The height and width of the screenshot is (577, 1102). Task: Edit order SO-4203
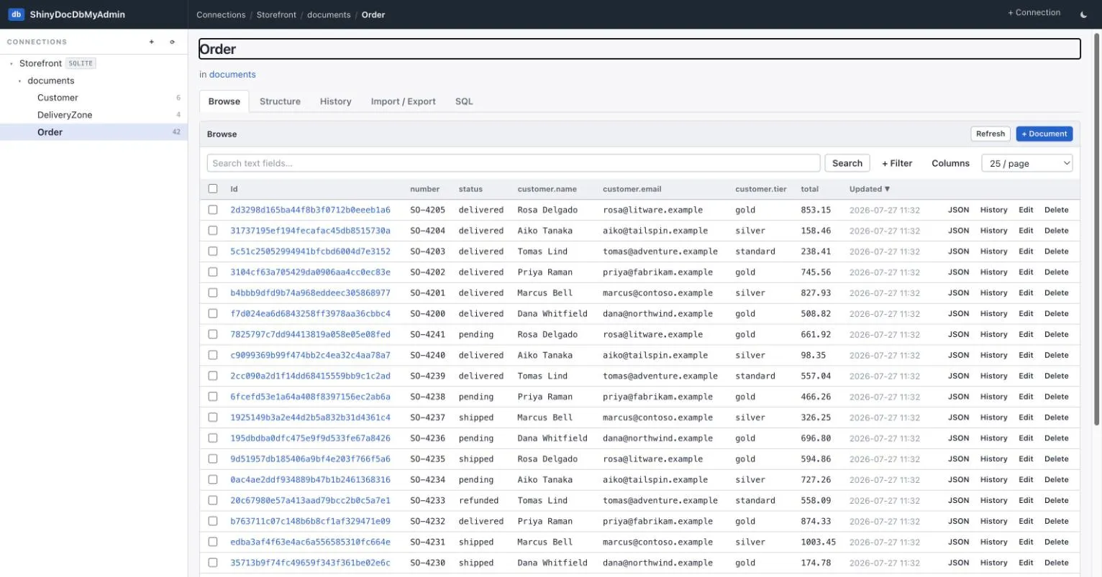pos(1026,251)
